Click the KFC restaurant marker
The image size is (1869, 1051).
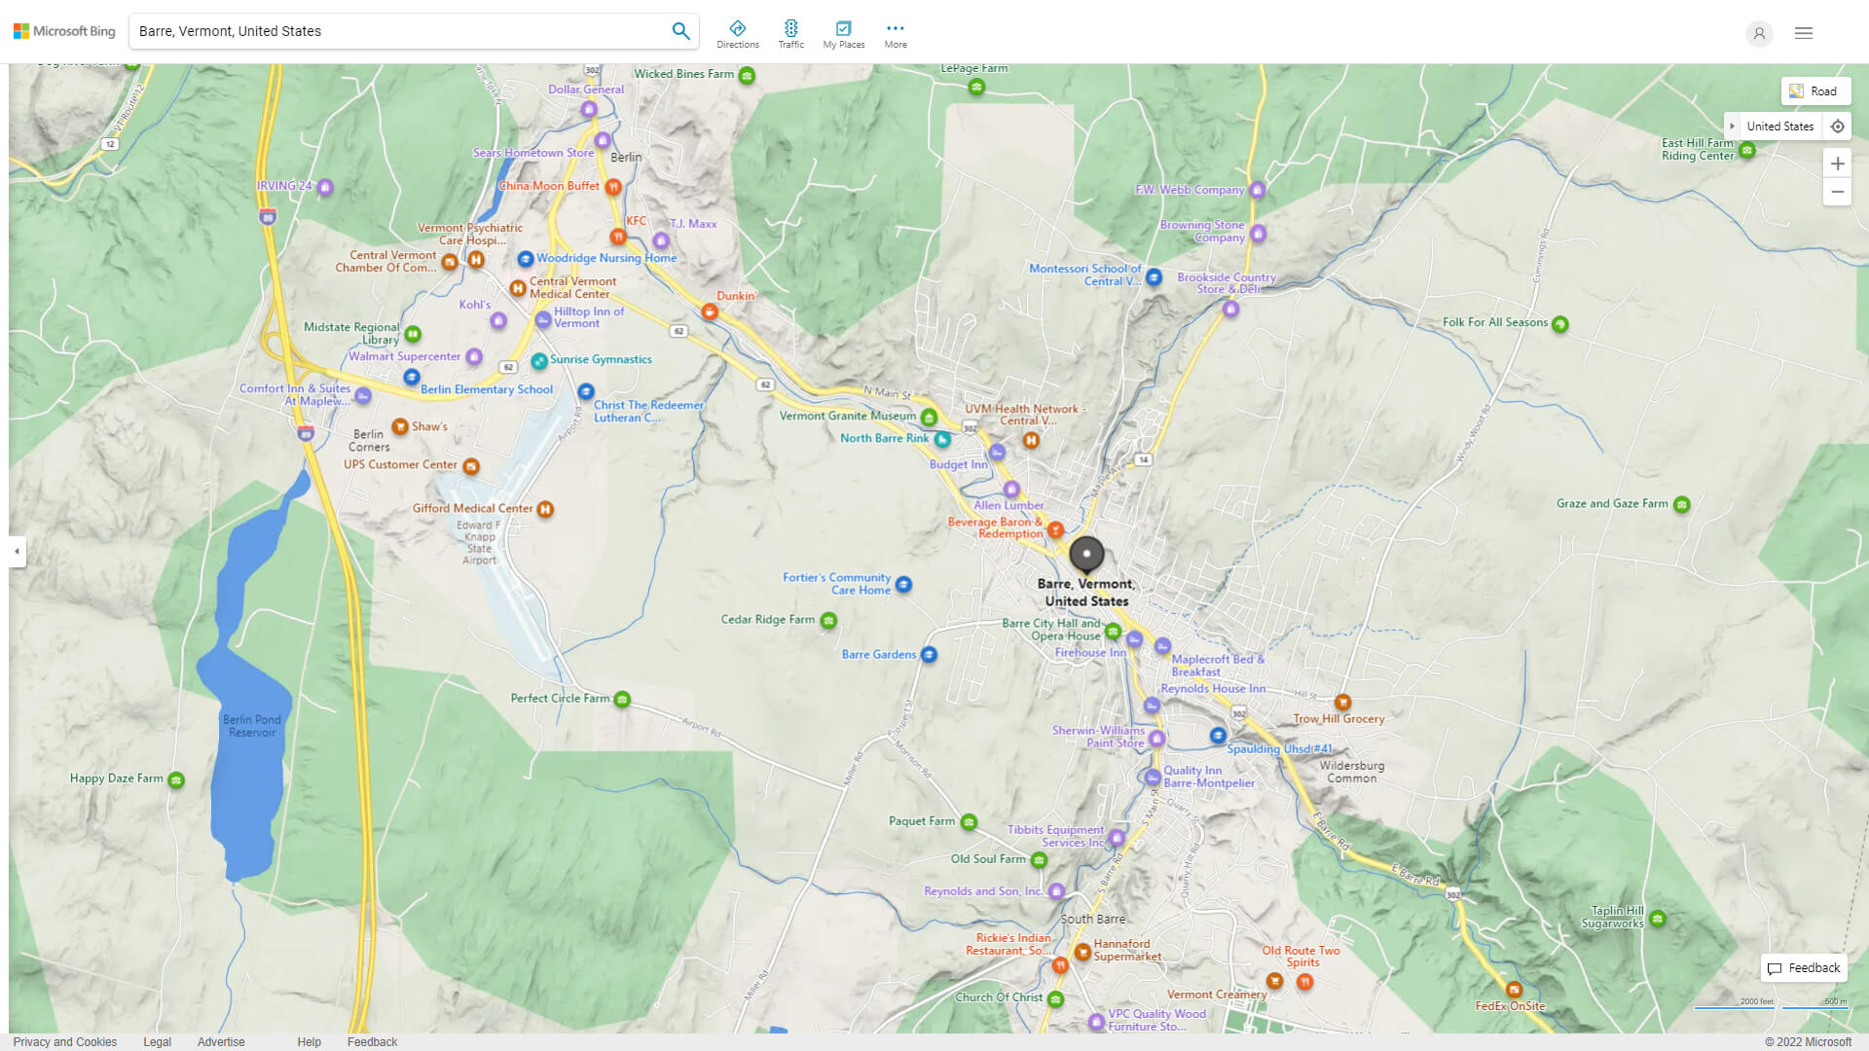pyautogui.click(x=620, y=236)
